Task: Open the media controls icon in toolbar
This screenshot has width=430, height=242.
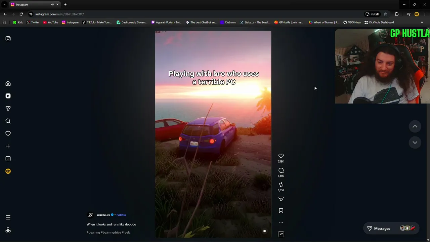Action: click(408, 14)
